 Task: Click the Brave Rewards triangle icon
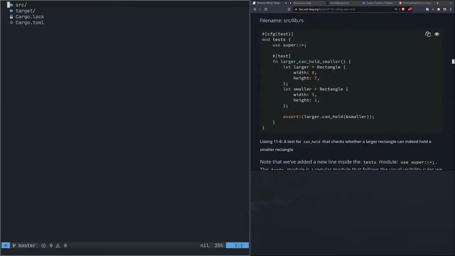[x=409, y=9]
